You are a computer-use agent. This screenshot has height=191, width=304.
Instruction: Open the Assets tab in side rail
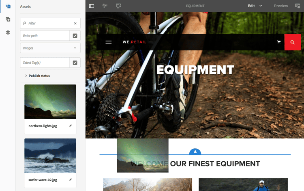8,6
